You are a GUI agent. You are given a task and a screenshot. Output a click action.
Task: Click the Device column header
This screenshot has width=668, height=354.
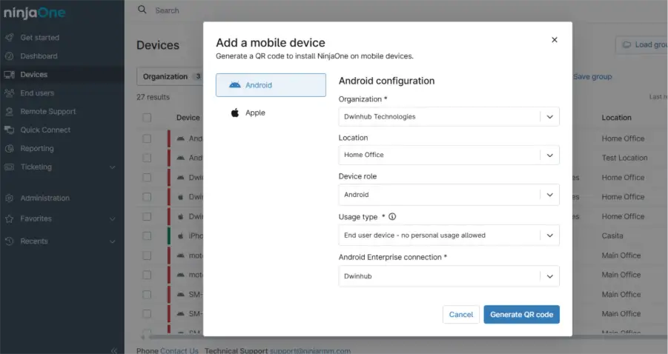pyautogui.click(x=188, y=118)
